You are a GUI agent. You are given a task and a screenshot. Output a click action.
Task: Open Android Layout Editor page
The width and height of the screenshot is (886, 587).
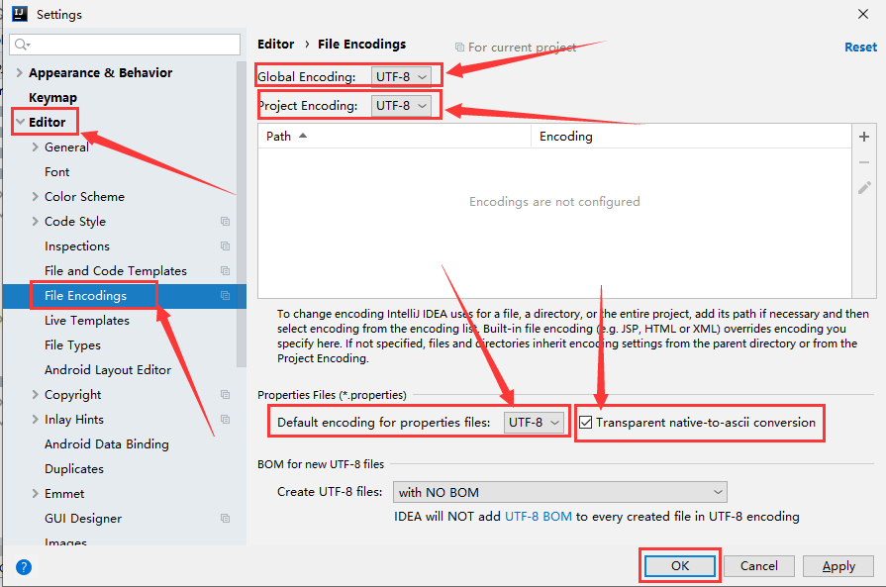pyautogui.click(x=107, y=370)
